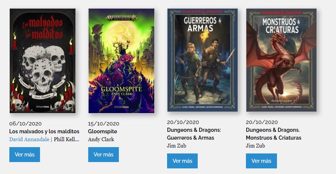Open Guerreros & Armas book cover
This screenshot has width=336, height=174.
coord(203,60)
